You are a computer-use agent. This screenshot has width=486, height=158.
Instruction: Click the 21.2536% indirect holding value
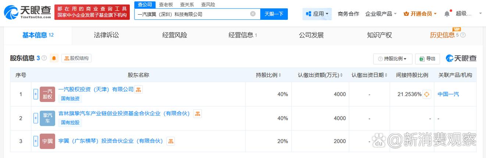pyautogui.click(x=410, y=94)
